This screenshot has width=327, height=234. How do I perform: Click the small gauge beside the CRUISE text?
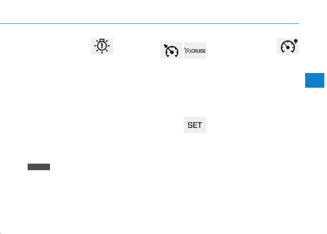coord(188,51)
